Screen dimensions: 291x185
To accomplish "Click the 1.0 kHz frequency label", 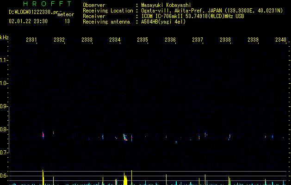I will [x=4, y=83].
